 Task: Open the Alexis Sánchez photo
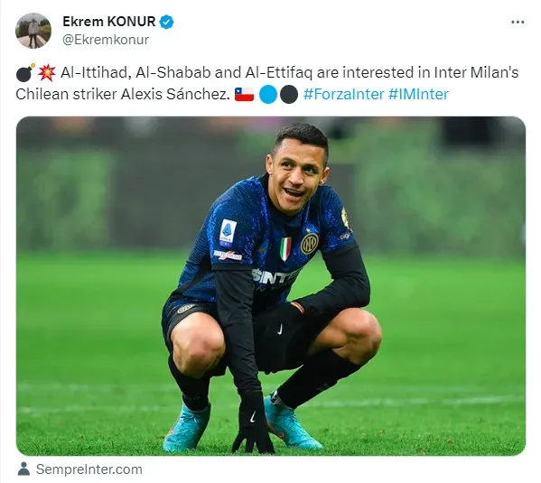pyautogui.click(x=271, y=286)
